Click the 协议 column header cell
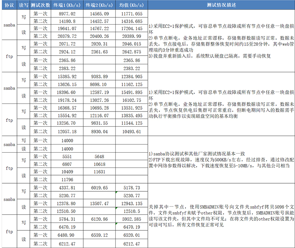 coord(8,6)
